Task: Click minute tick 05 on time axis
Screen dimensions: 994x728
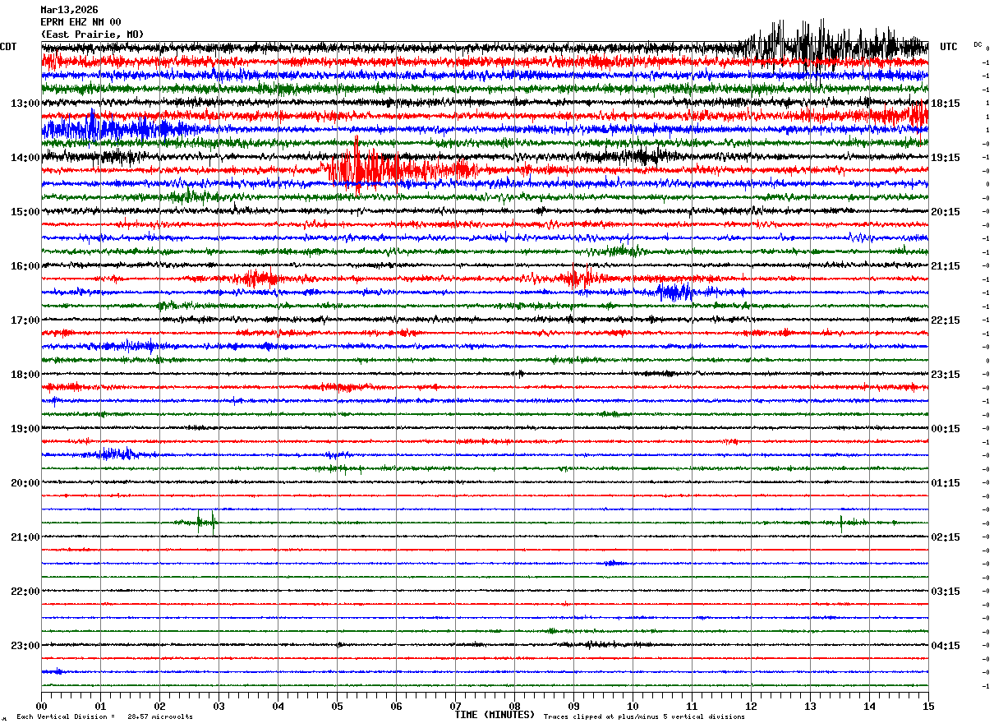Action: pyautogui.click(x=337, y=706)
